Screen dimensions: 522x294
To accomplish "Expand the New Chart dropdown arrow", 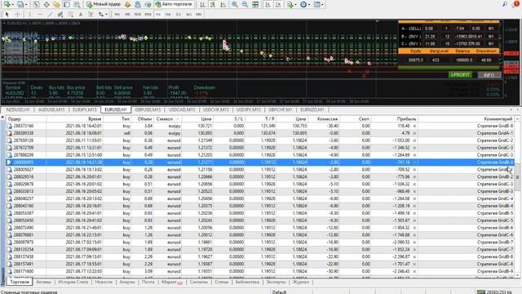I will click(x=13, y=5).
